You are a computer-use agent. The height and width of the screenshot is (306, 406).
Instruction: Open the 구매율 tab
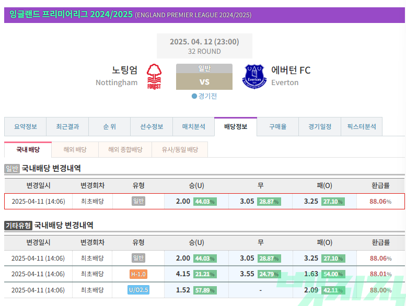click(x=278, y=127)
